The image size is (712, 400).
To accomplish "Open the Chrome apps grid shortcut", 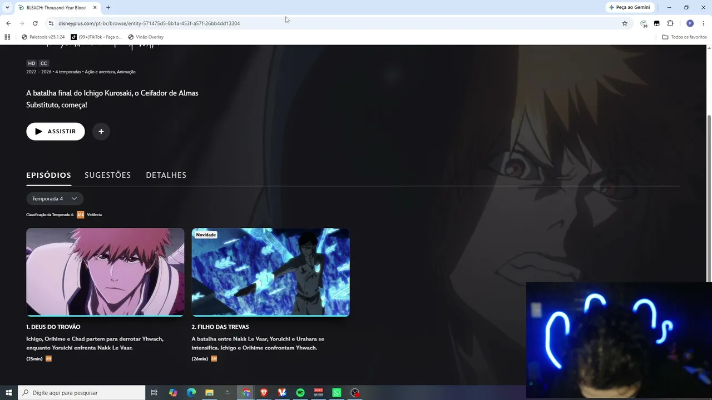I will [x=7, y=37].
